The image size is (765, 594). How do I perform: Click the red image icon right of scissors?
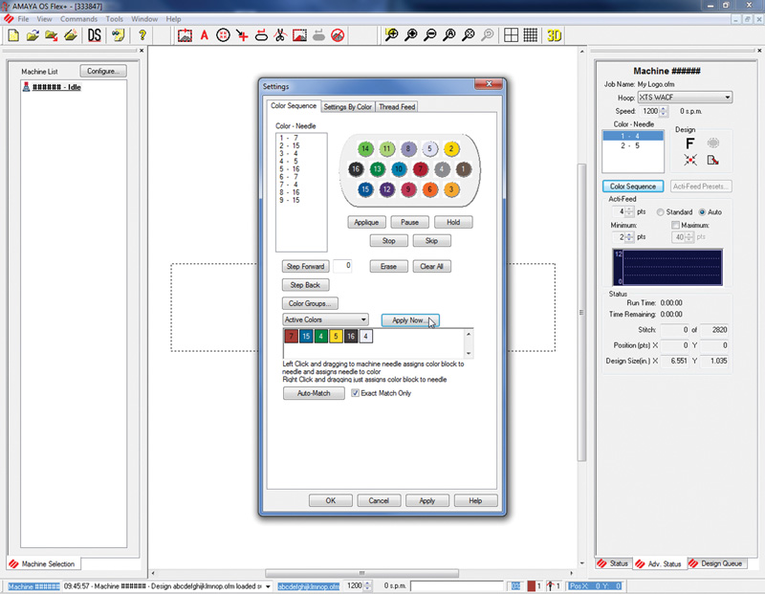tap(299, 35)
